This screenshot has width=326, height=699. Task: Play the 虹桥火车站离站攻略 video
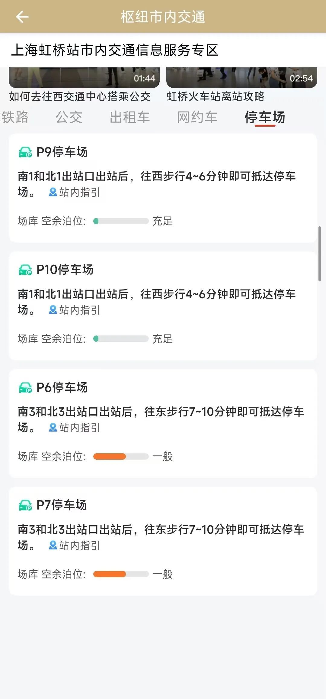[241, 78]
